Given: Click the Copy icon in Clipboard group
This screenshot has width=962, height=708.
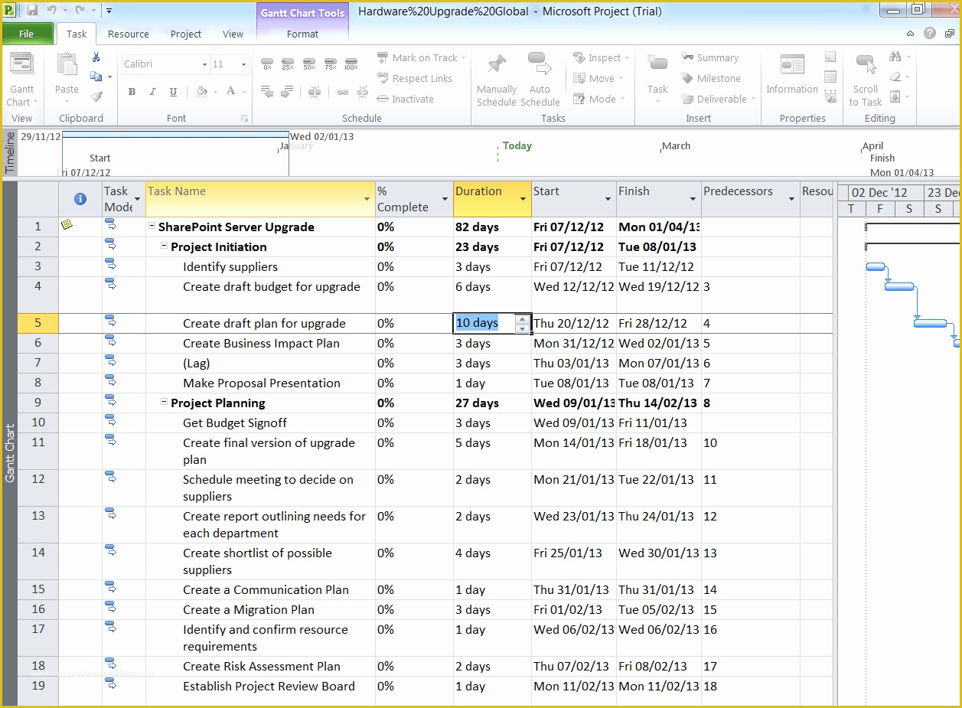Looking at the screenshot, I should [x=96, y=77].
